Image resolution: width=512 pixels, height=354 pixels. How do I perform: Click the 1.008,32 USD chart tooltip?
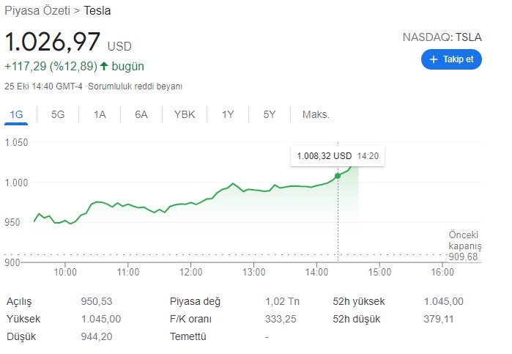tap(338, 156)
